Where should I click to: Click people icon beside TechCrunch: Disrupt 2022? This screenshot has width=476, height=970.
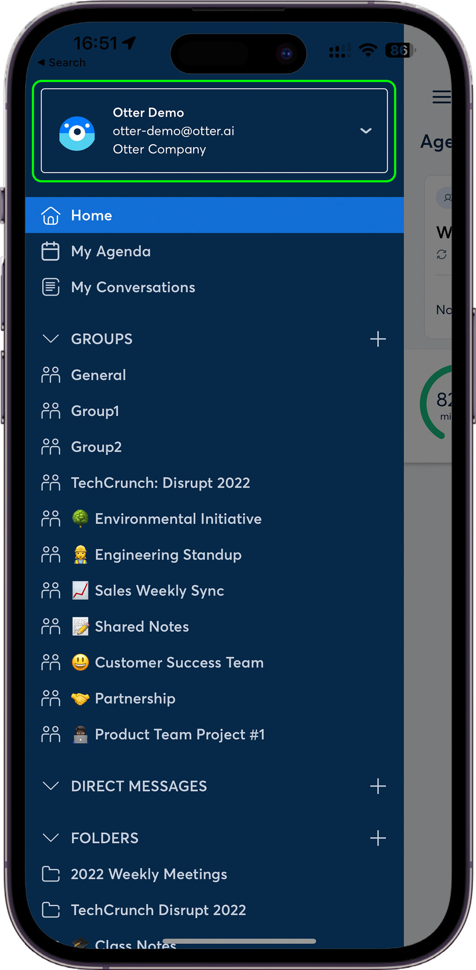point(51,483)
